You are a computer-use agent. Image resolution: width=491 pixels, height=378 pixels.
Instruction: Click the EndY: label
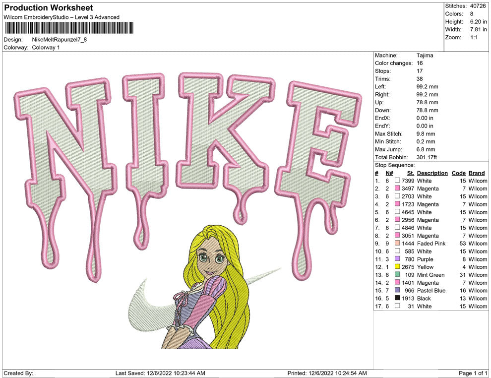(382, 126)
